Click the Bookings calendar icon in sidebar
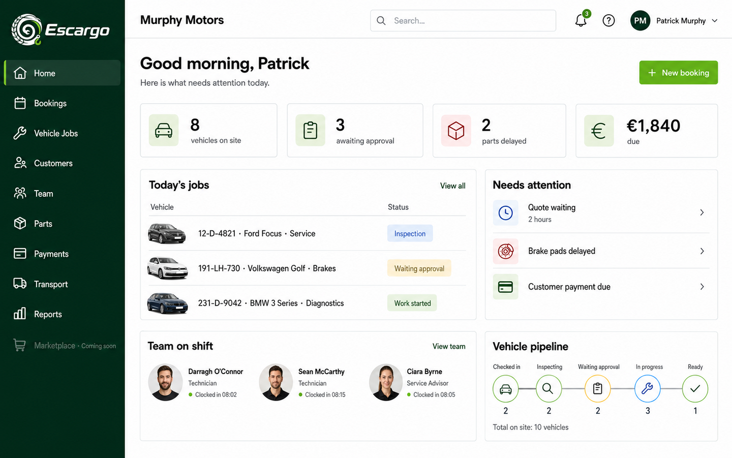 coord(20,103)
